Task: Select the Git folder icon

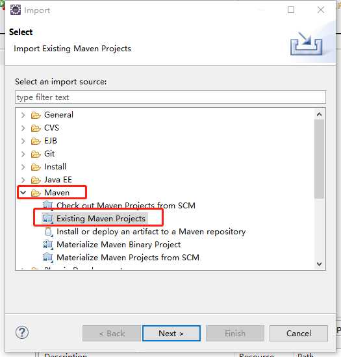Action: point(36,154)
